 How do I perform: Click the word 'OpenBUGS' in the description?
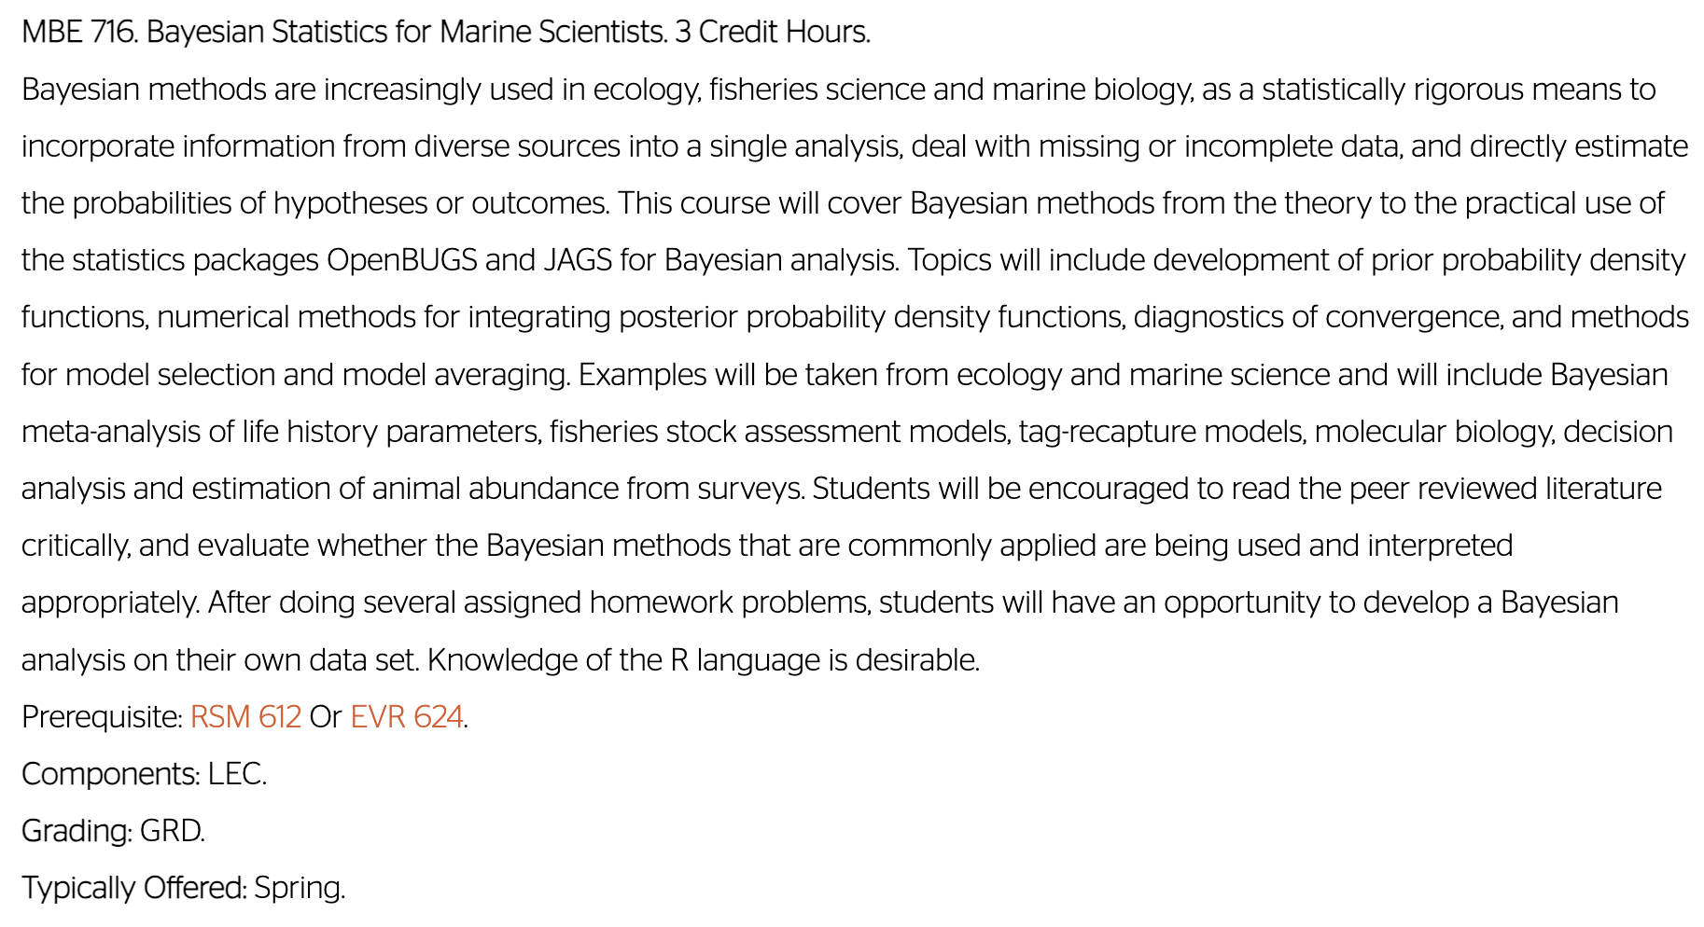tap(401, 259)
